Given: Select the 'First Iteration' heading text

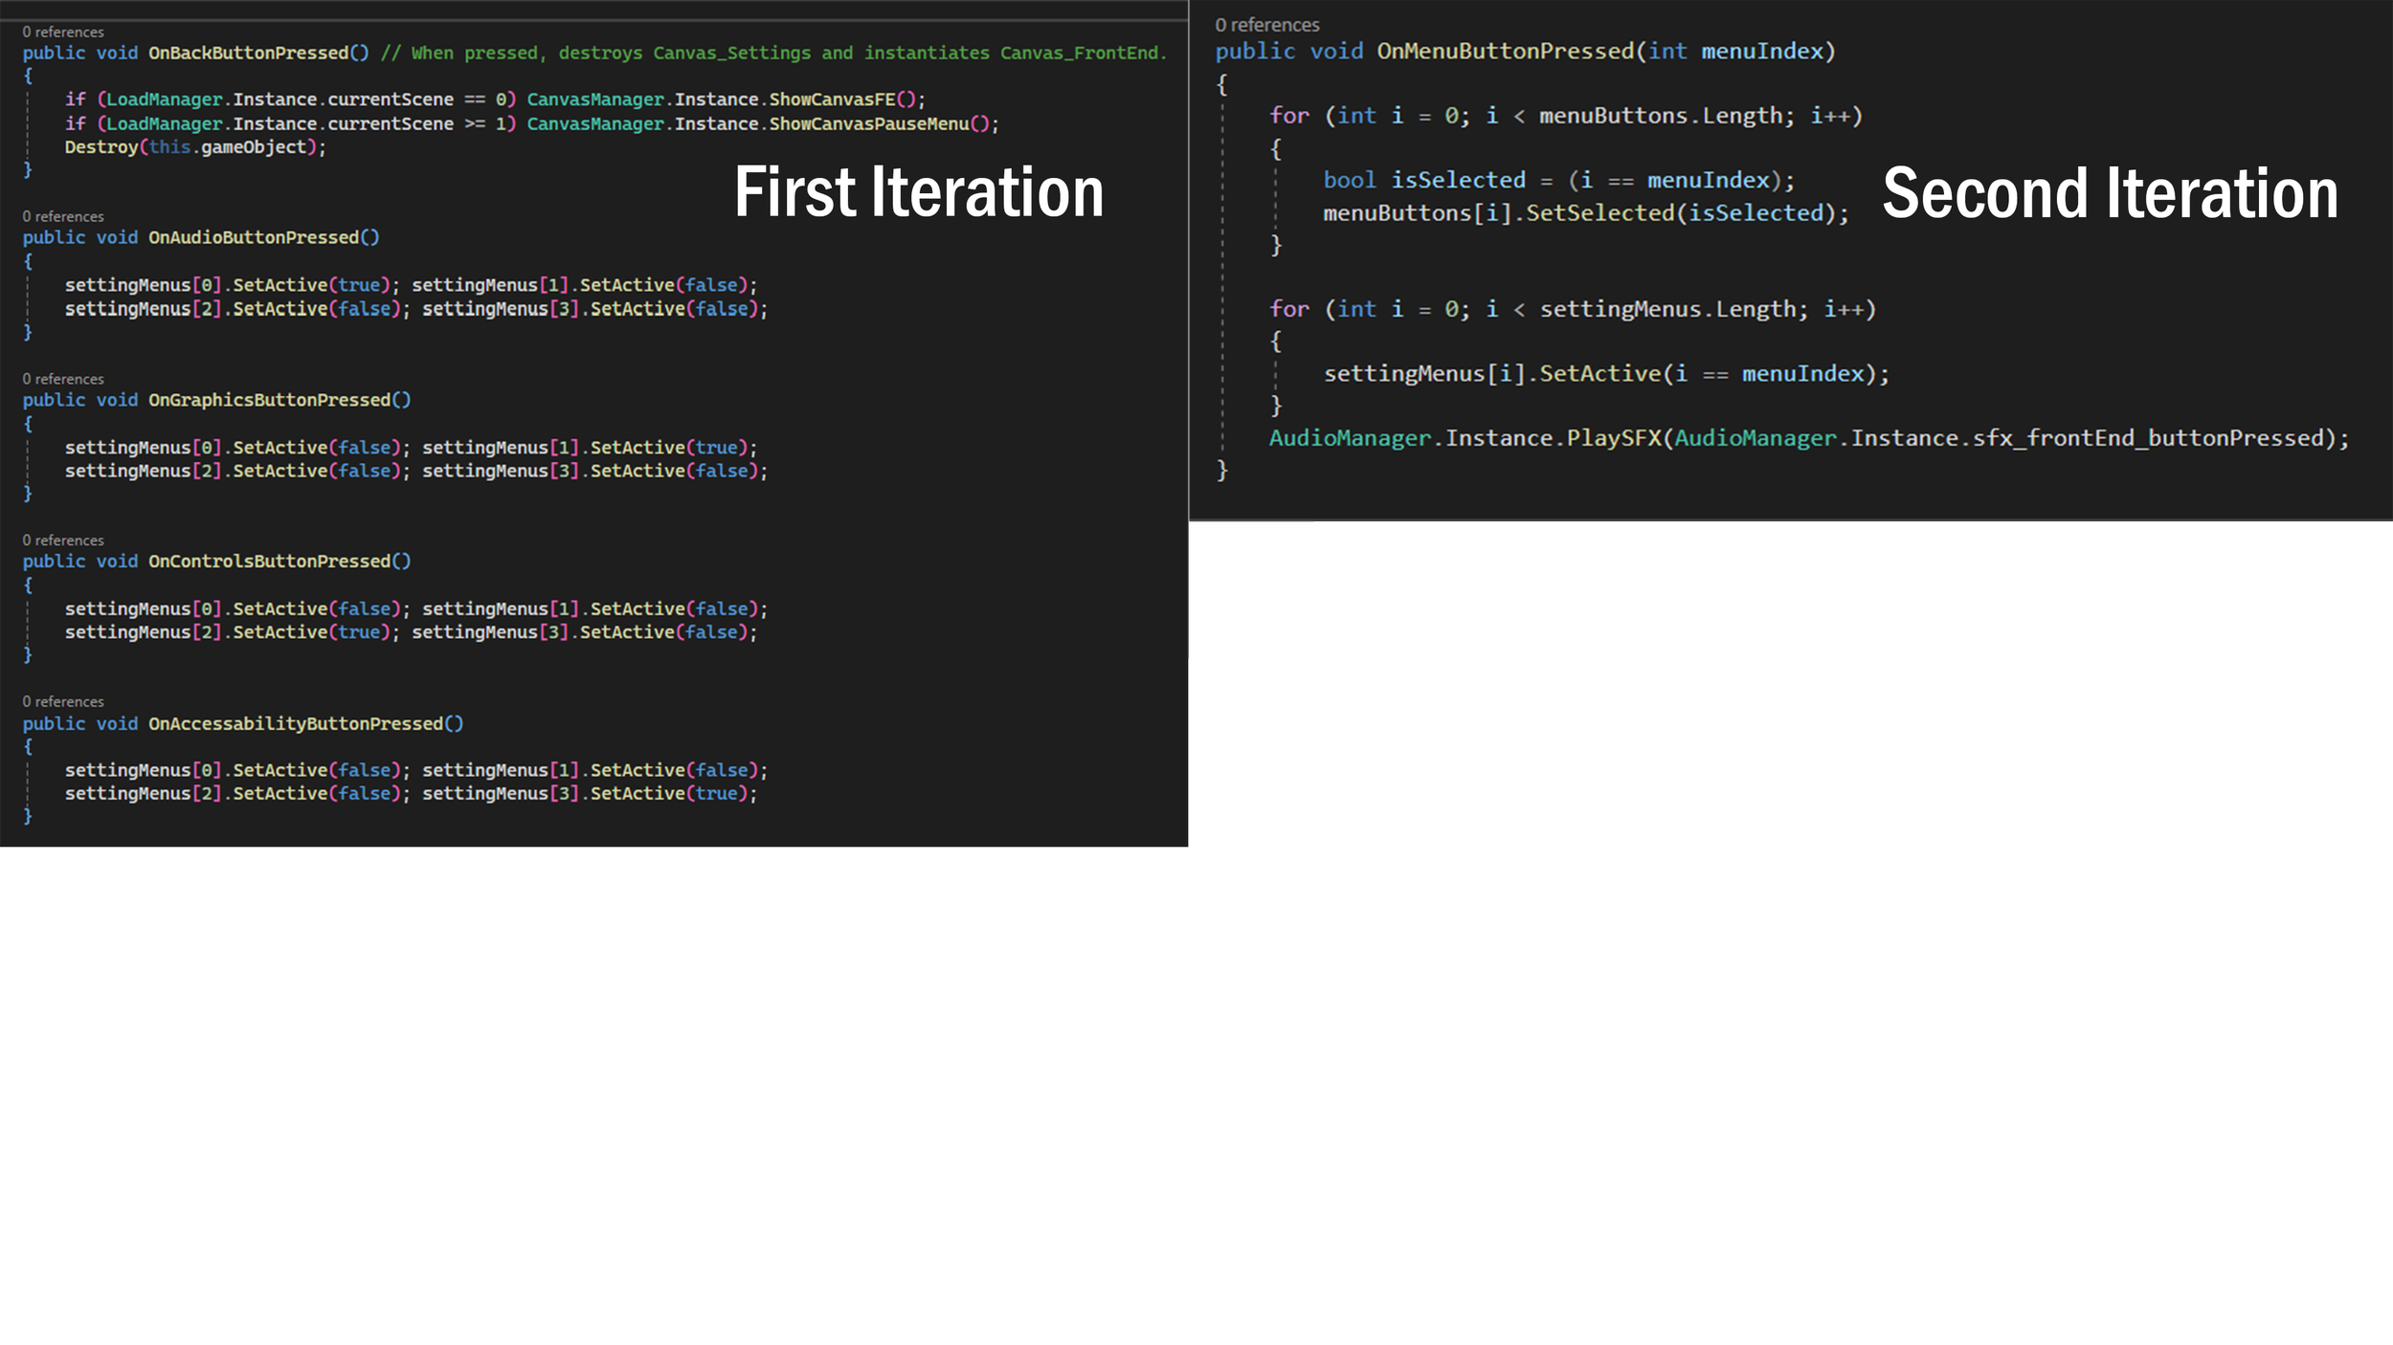Looking at the screenshot, I should 919,192.
